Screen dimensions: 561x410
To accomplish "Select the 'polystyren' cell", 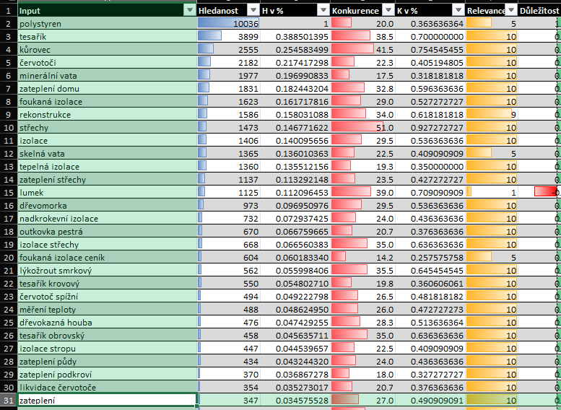I will [x=106, y=24].
